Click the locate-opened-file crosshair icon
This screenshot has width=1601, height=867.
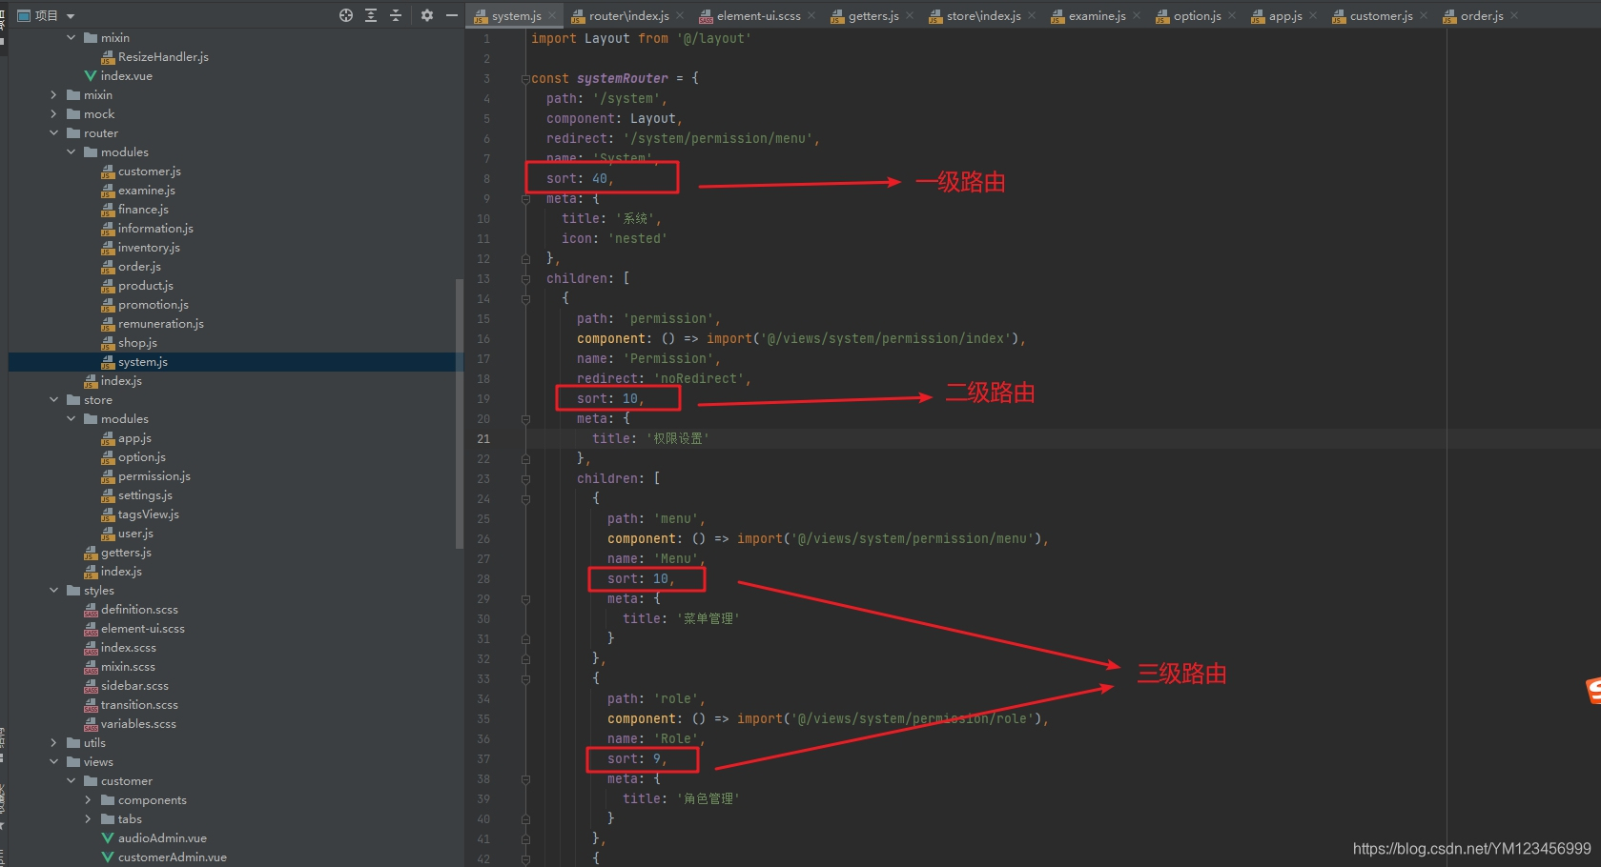pos(346,15)
